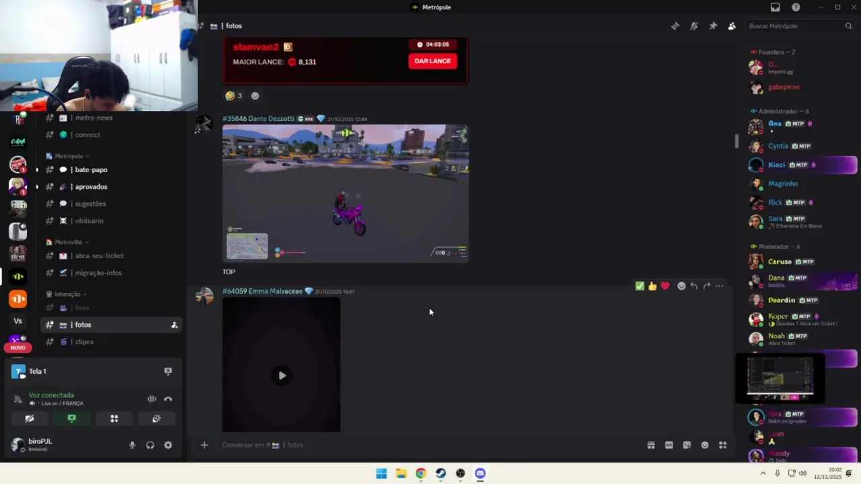
Task: Open the gift icon in the chat bar
Action: tap(651, 445)
